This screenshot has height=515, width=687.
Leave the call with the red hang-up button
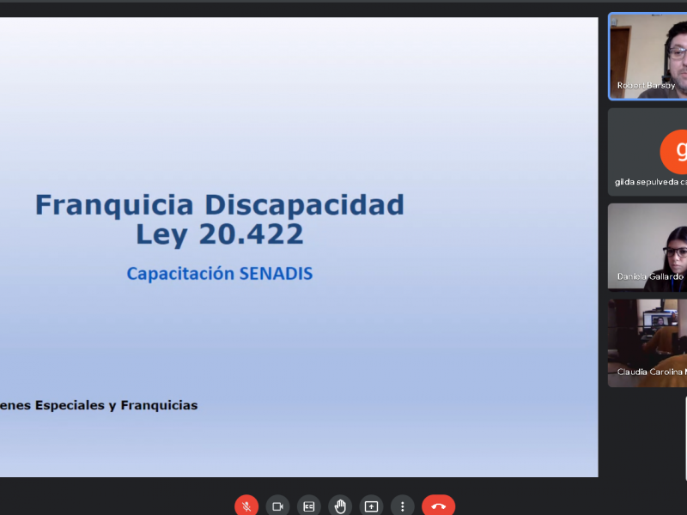(x=438, y=506)
